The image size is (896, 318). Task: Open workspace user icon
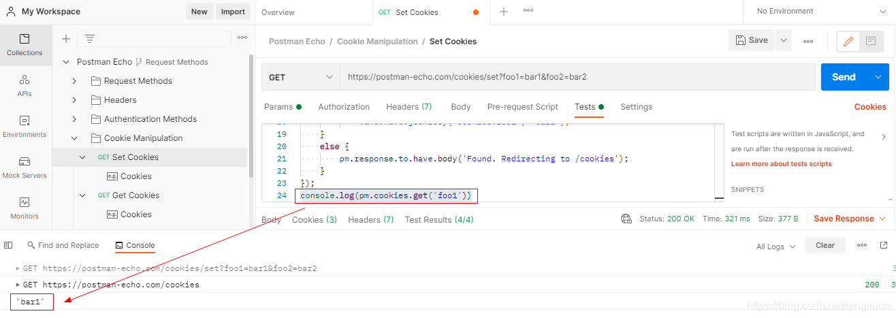coord(11,12)
